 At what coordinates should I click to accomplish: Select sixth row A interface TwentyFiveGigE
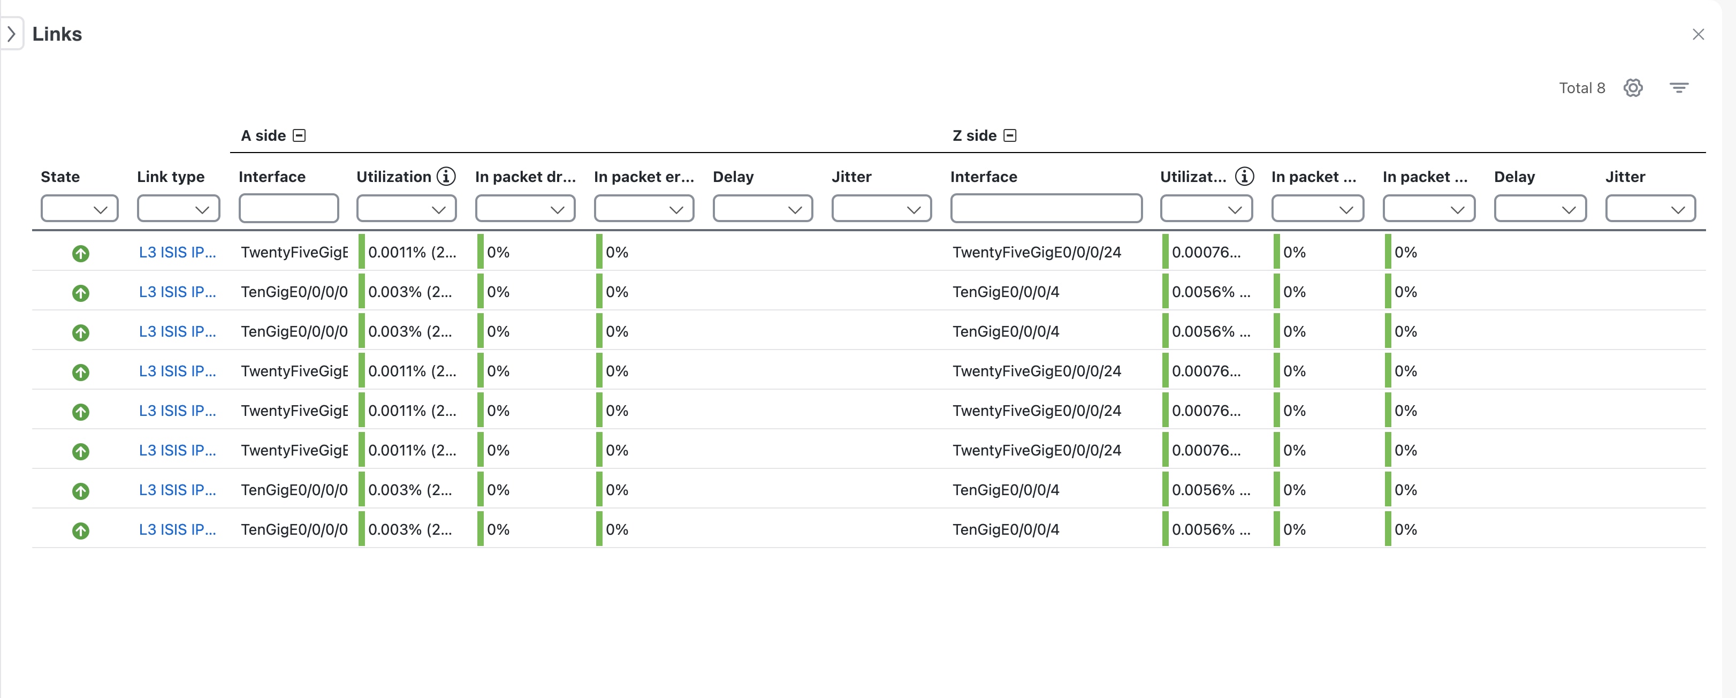tap(294, 451)
